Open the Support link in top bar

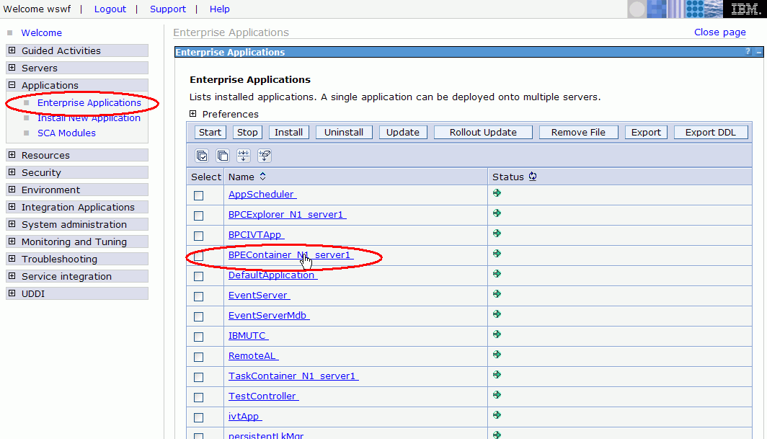[x=168, y=9]
